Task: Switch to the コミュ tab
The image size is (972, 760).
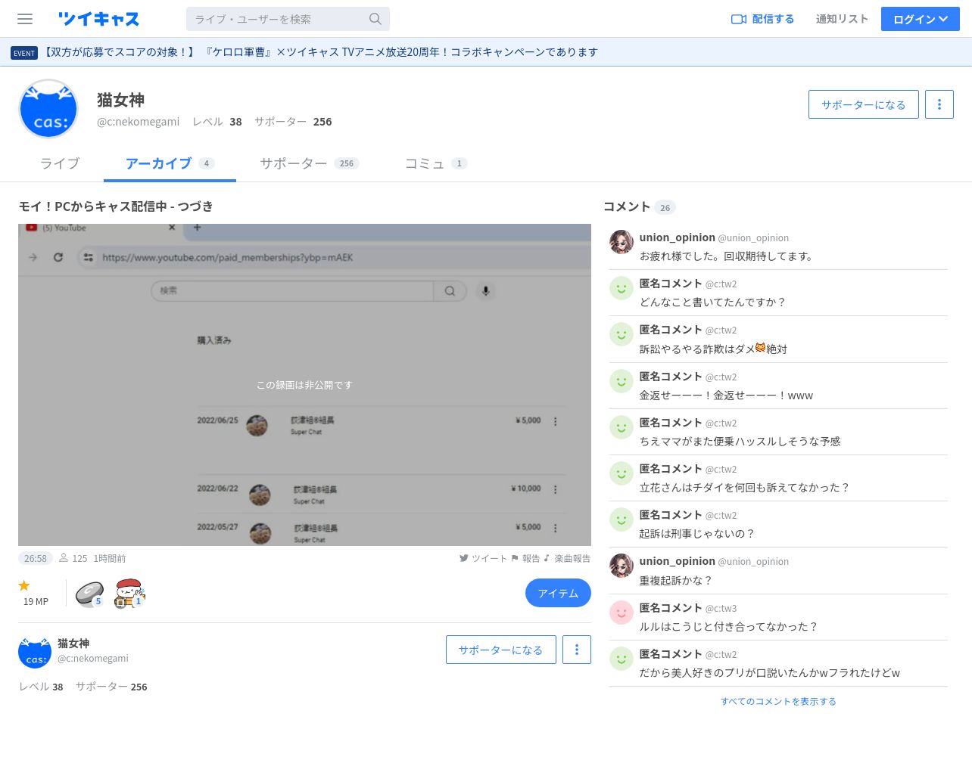Action: pos(436,163)
